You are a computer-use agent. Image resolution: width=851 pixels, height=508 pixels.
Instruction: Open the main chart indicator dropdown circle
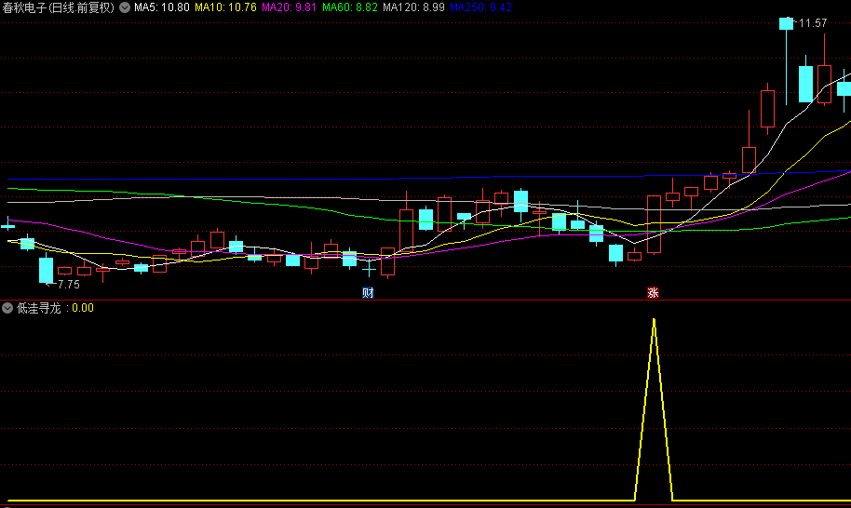coord(125,7)
